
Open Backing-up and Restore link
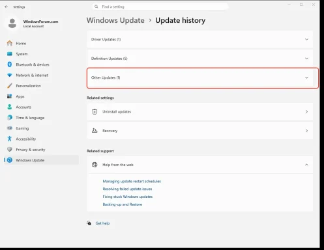[123, 204]
